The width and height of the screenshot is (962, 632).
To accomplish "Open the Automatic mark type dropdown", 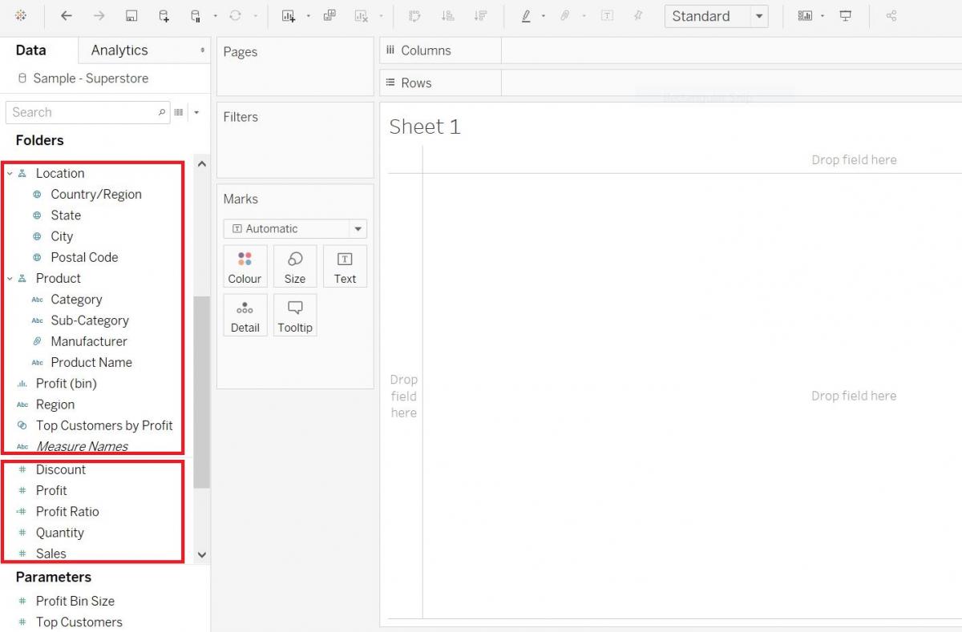I will (x=295, y=228).
